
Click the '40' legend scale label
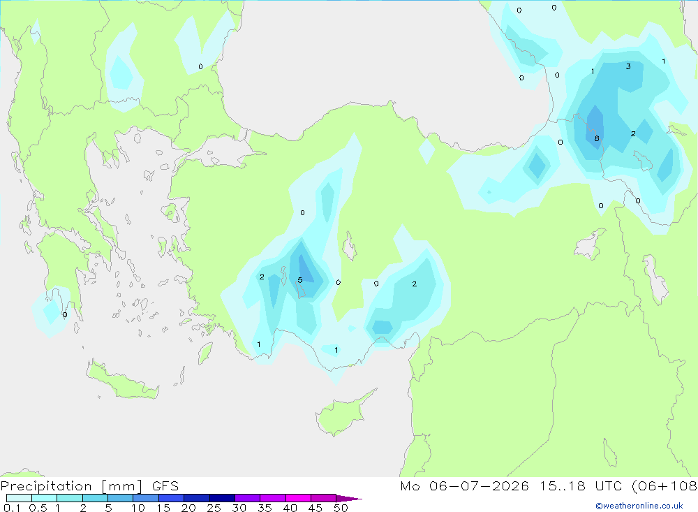click(x=290, y=508)
